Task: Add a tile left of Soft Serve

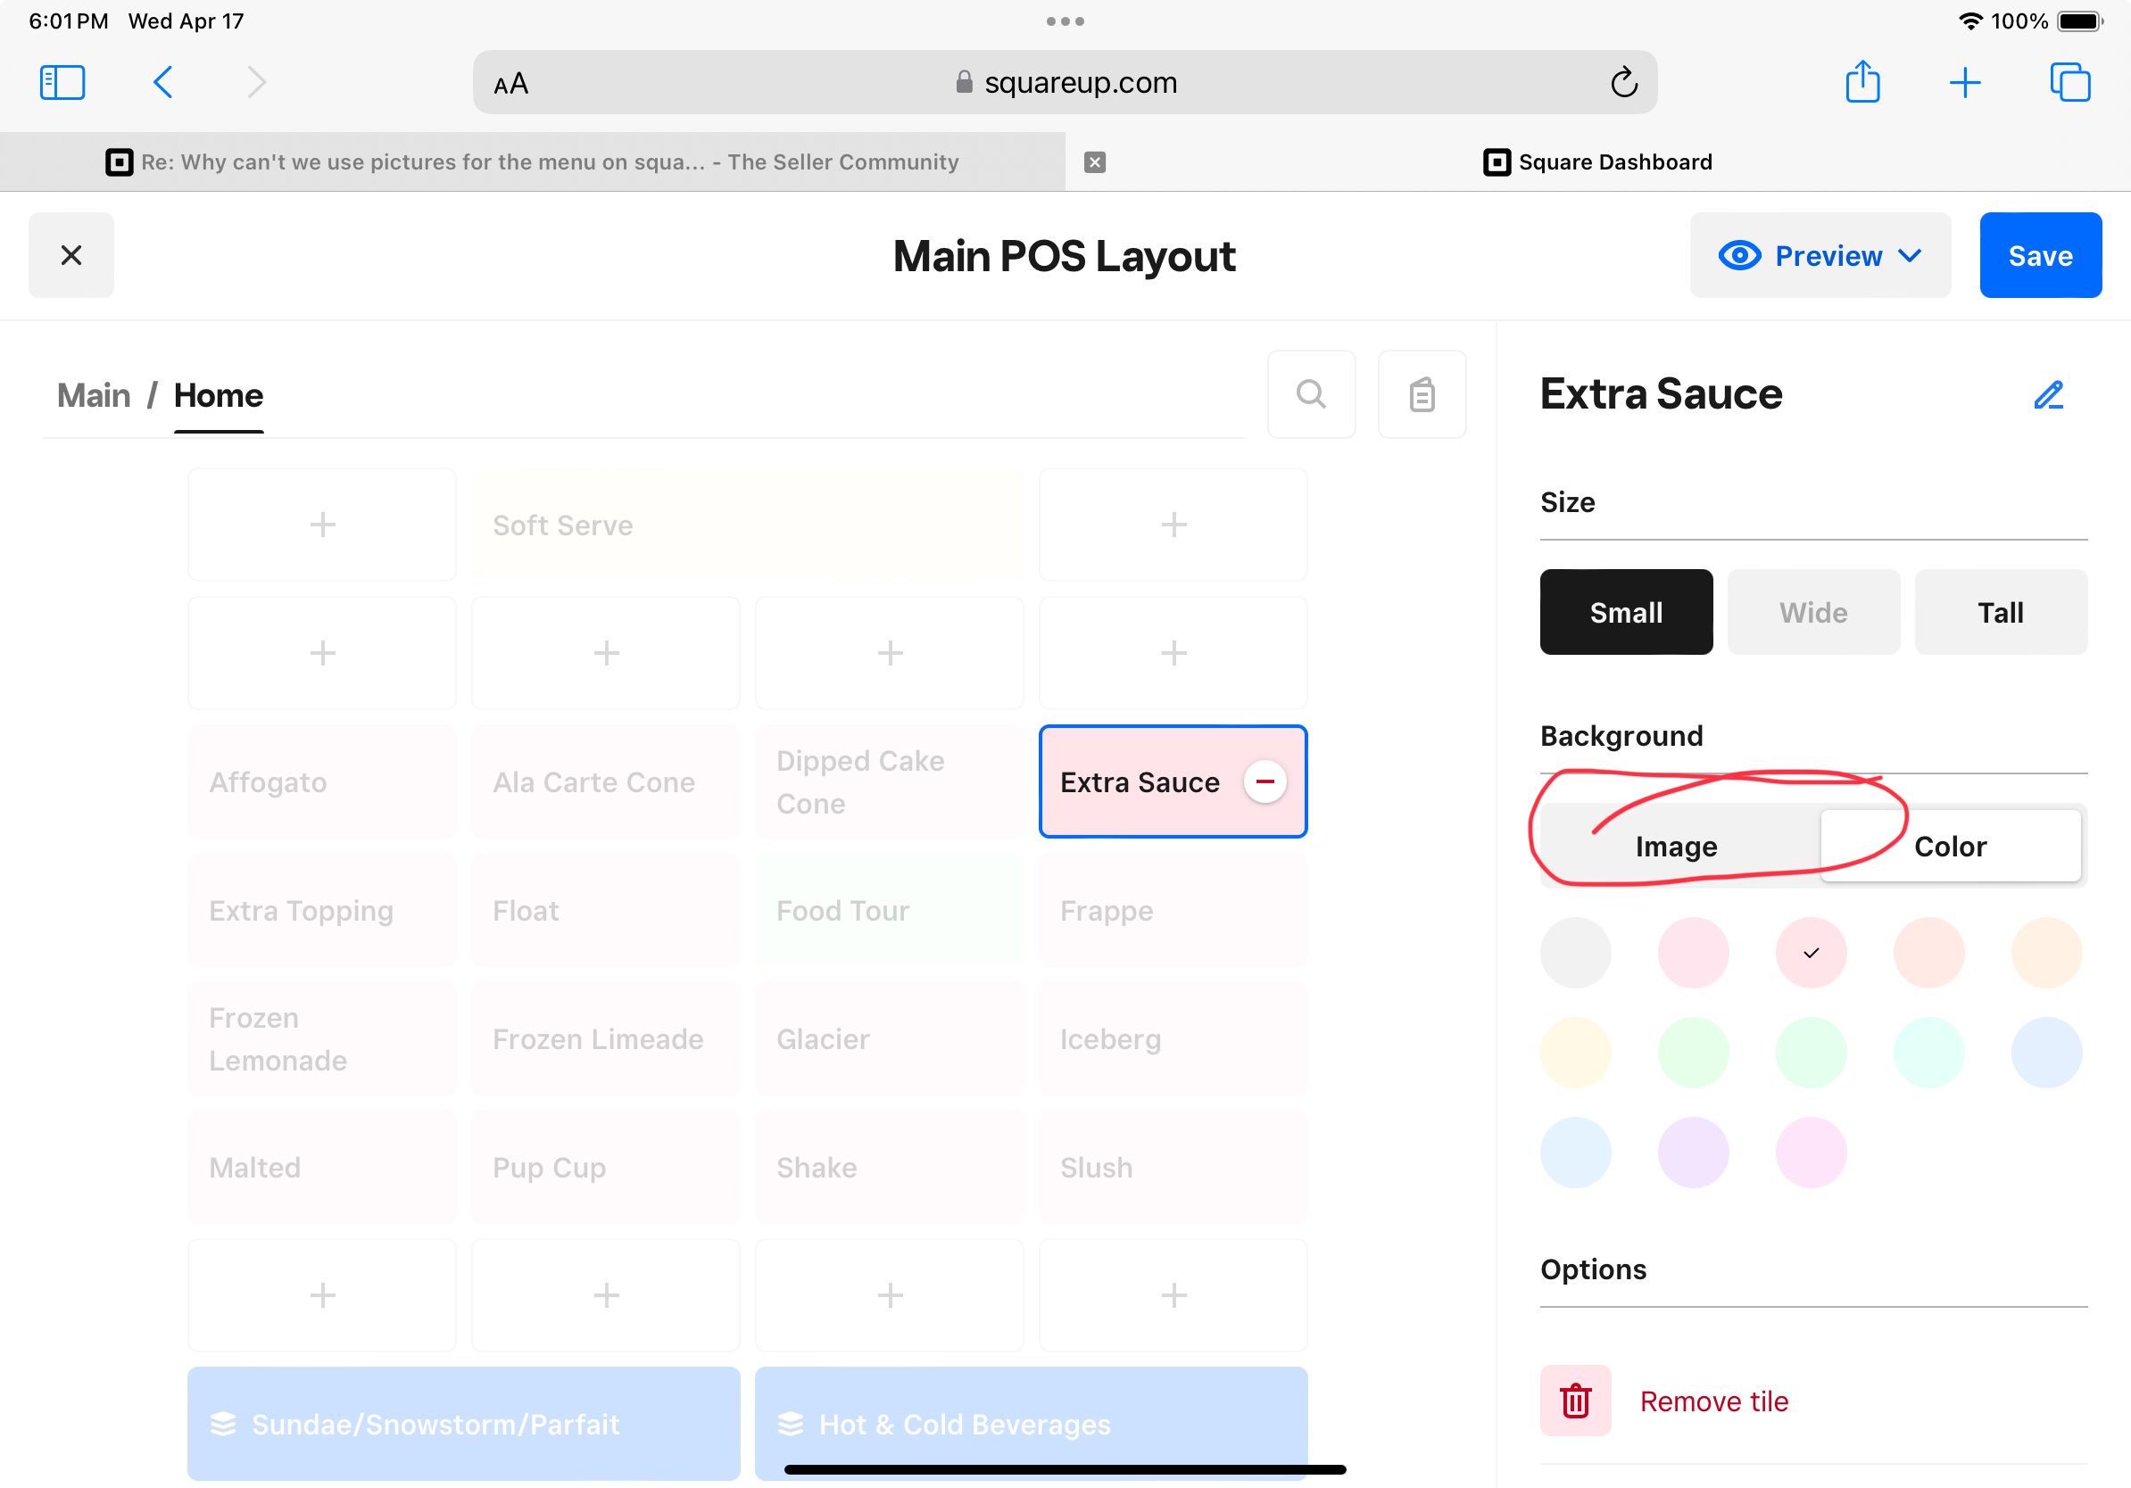Action: point(322,525)
